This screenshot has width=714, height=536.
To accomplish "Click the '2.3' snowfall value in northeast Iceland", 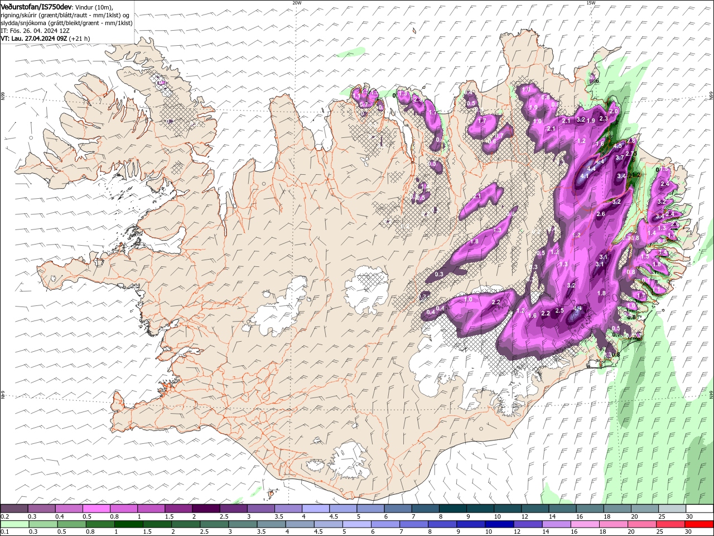I will coord(603,119).
